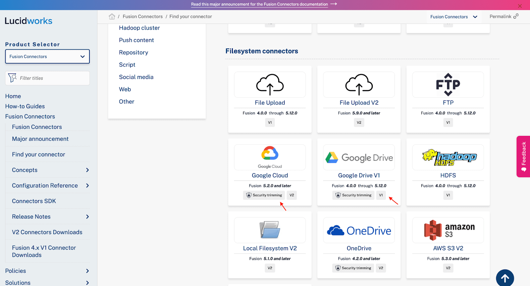Screen dimensions: 530x286
Task: Click V1 badge on File Upload card
Action: [270, 122]
